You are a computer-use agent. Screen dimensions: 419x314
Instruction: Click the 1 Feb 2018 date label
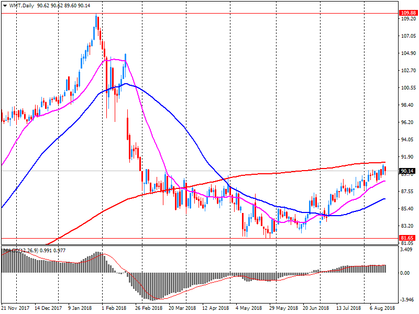114,308
